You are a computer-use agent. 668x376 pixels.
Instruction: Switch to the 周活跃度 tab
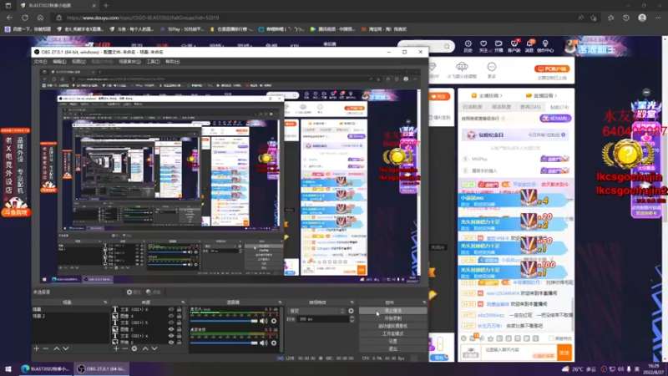(501, 107)
